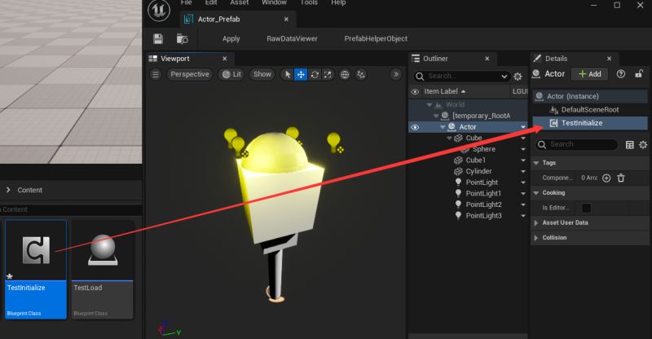Toggle the world coordinate system globe icon

pos(345,74)
